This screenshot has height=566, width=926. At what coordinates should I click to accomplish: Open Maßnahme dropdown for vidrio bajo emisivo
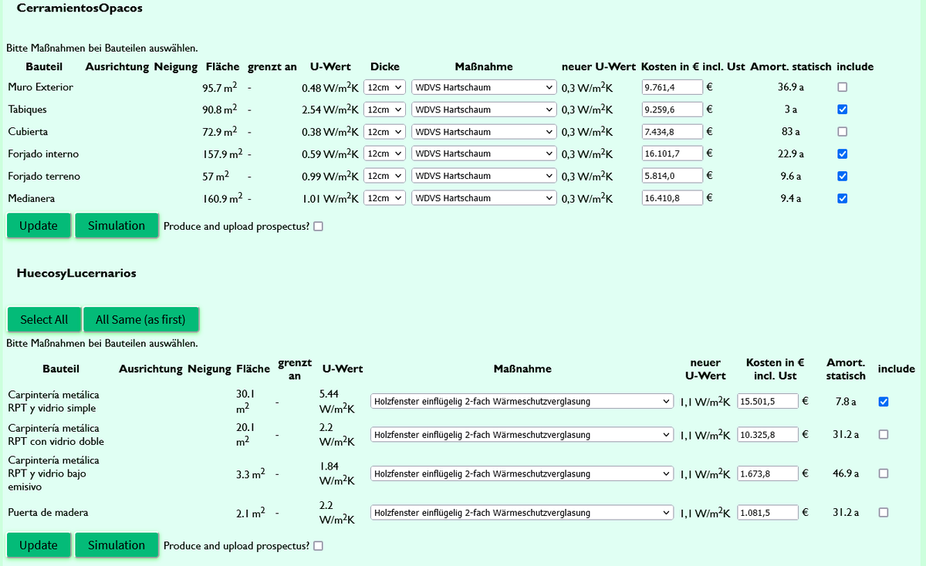click(522, 473)
